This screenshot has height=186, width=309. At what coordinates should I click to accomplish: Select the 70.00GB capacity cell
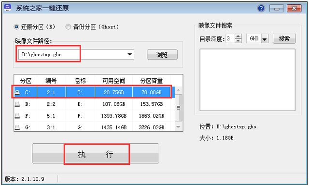point(151,92)
